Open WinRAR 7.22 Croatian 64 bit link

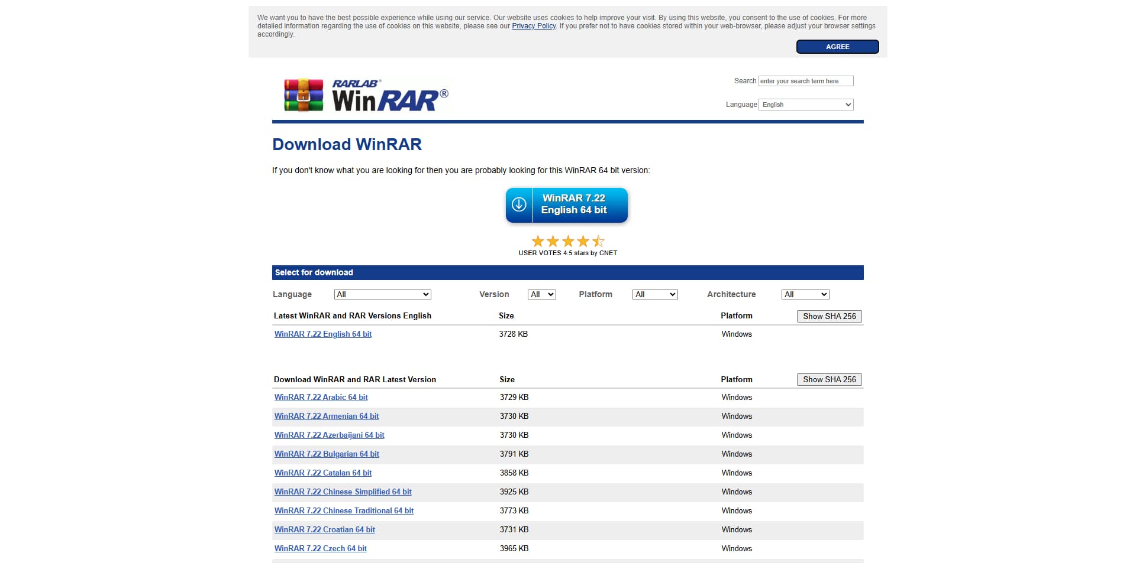coord(324,529)
